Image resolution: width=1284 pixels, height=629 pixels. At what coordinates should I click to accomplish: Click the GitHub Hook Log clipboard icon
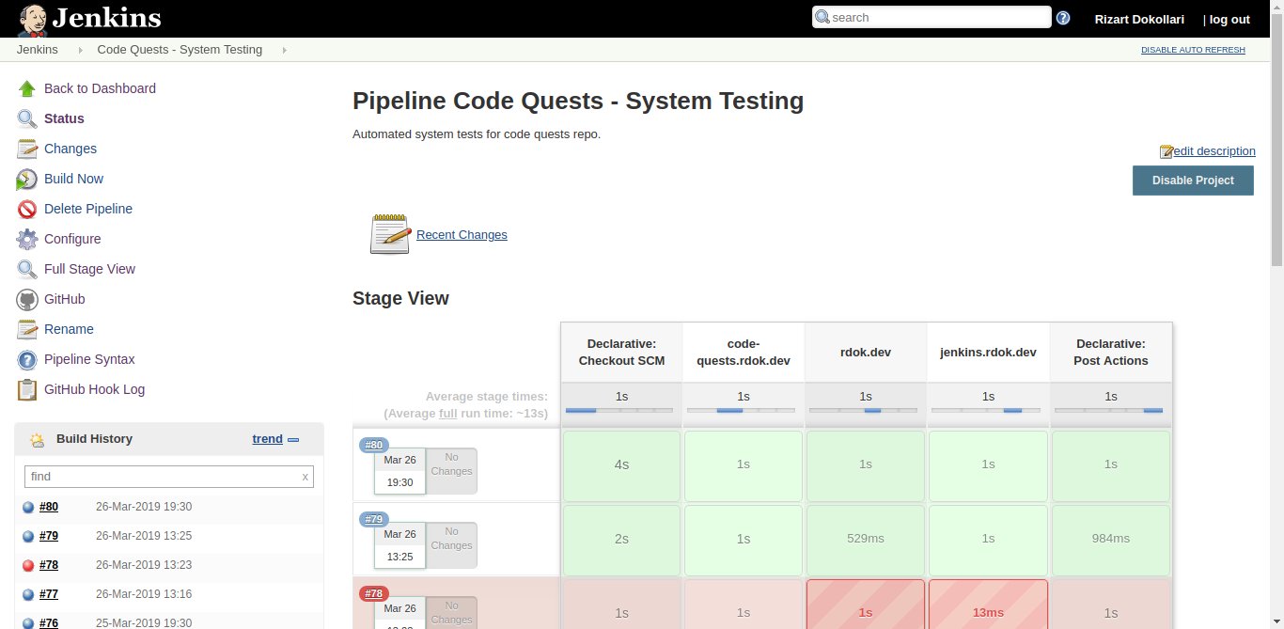point(27,389)
